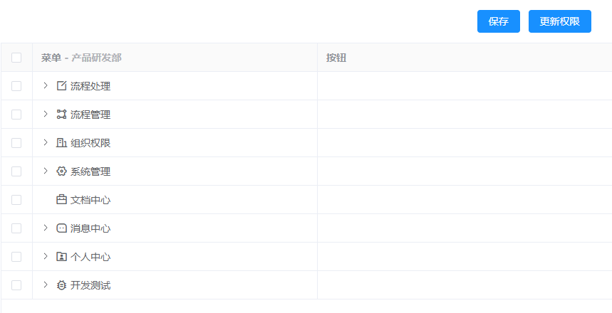This screenshot has height=313, width=612.
Task: Click the edit icon beside 流程处理
Action: [61, 86]
